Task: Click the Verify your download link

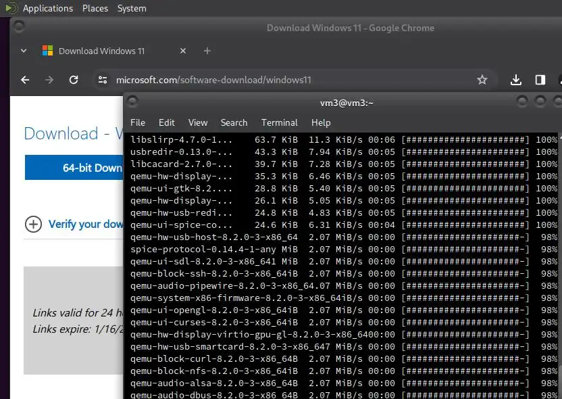Action: click(x=86, y=225)
